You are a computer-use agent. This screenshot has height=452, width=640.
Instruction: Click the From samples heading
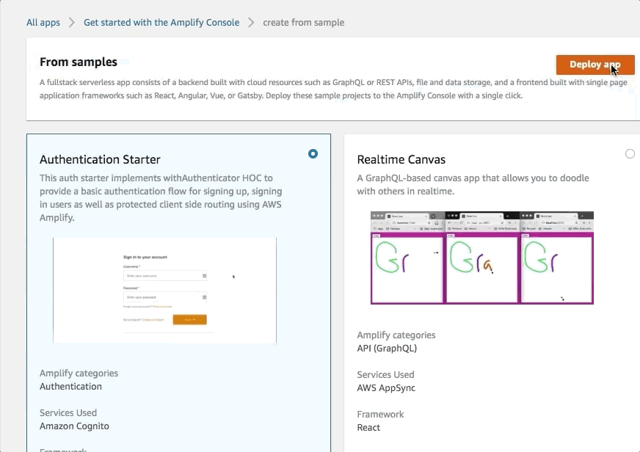pyautogui.click(x=79, y=62)
